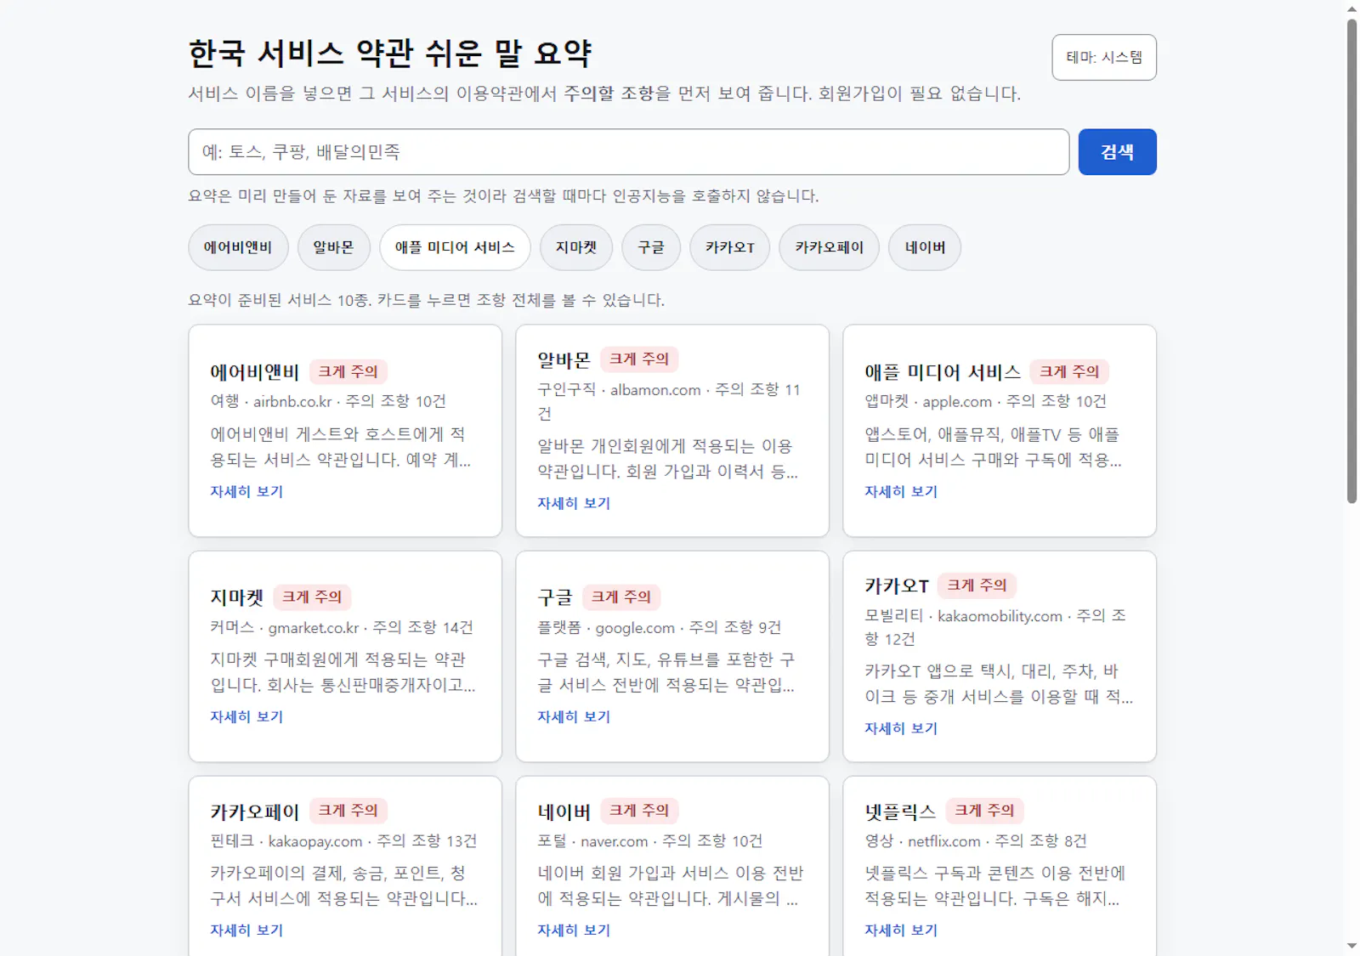Click the 카카오T card title
This screenshot has width=1360, height=956.
click(897, 585)
